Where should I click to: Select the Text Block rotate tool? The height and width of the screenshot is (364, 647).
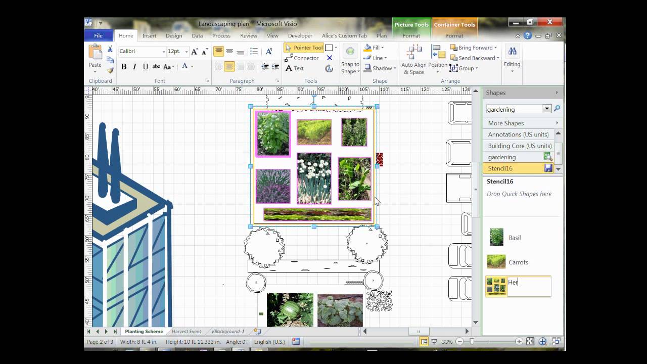point(329,68)
